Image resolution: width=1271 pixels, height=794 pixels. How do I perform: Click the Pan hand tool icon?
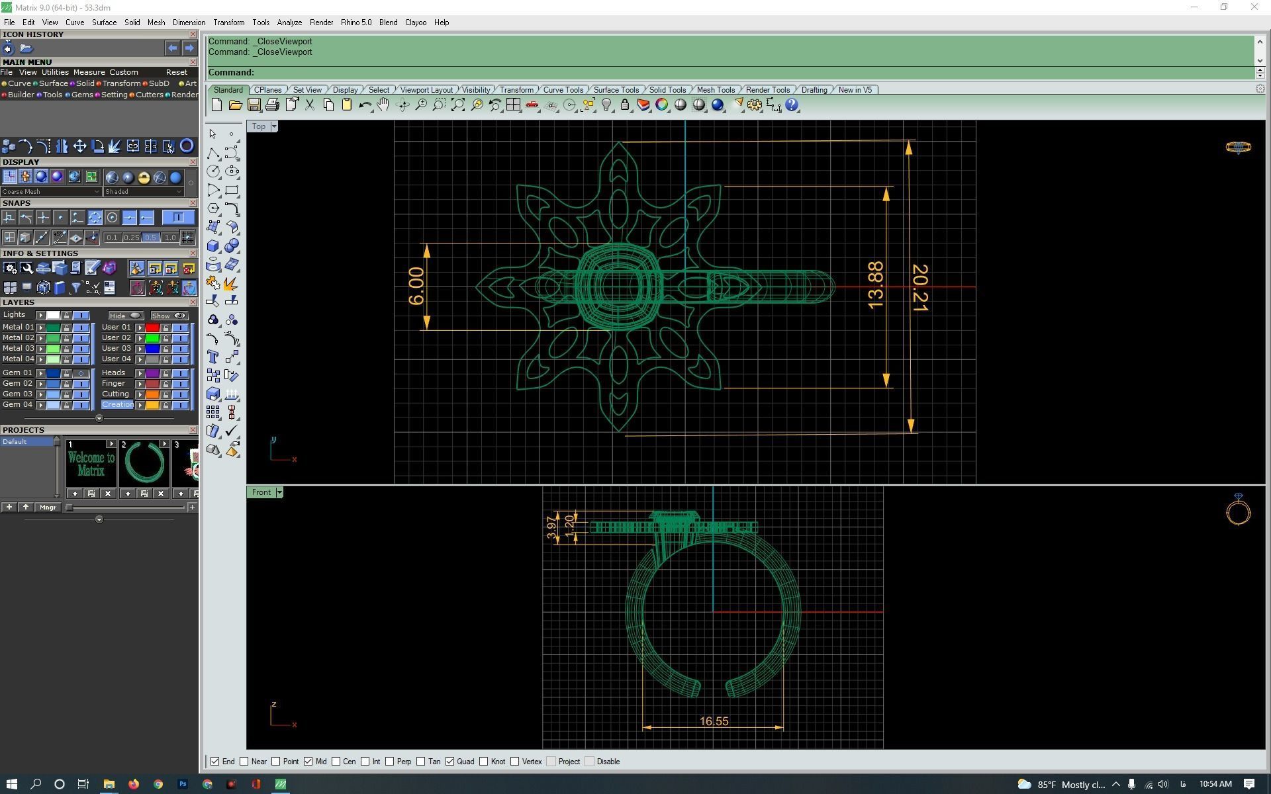pos(383,105)
